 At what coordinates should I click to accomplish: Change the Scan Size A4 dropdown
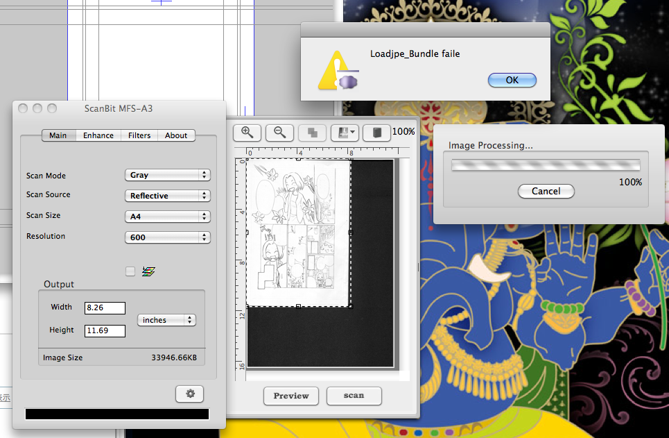pos(167,217)
